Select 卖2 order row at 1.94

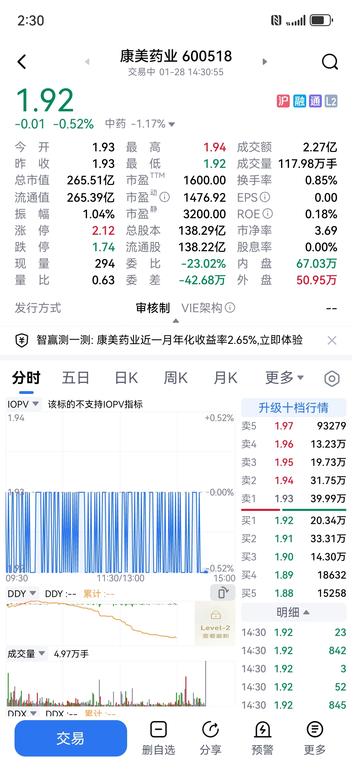point(294,480)
